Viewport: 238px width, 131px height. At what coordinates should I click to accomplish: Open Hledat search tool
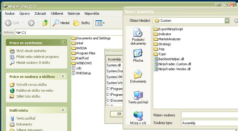[61, 23]
